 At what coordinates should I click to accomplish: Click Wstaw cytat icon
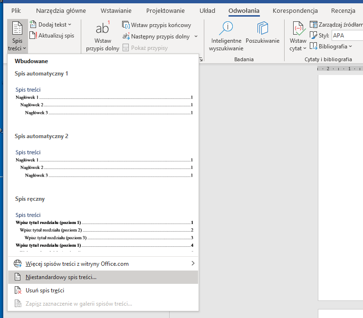(298, 29)
